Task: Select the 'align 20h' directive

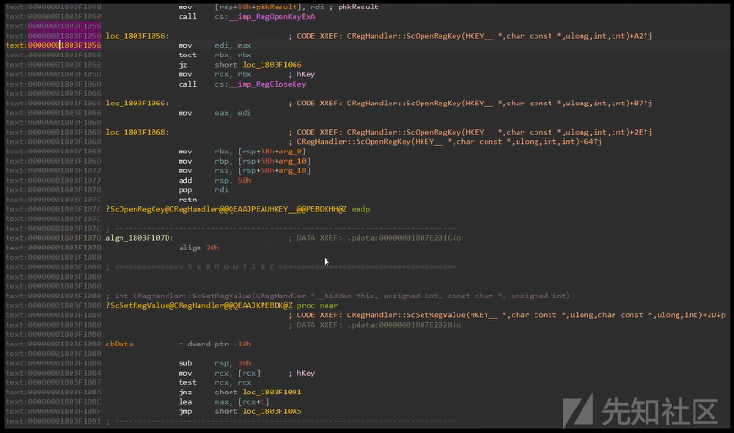Action: point(199,248)
